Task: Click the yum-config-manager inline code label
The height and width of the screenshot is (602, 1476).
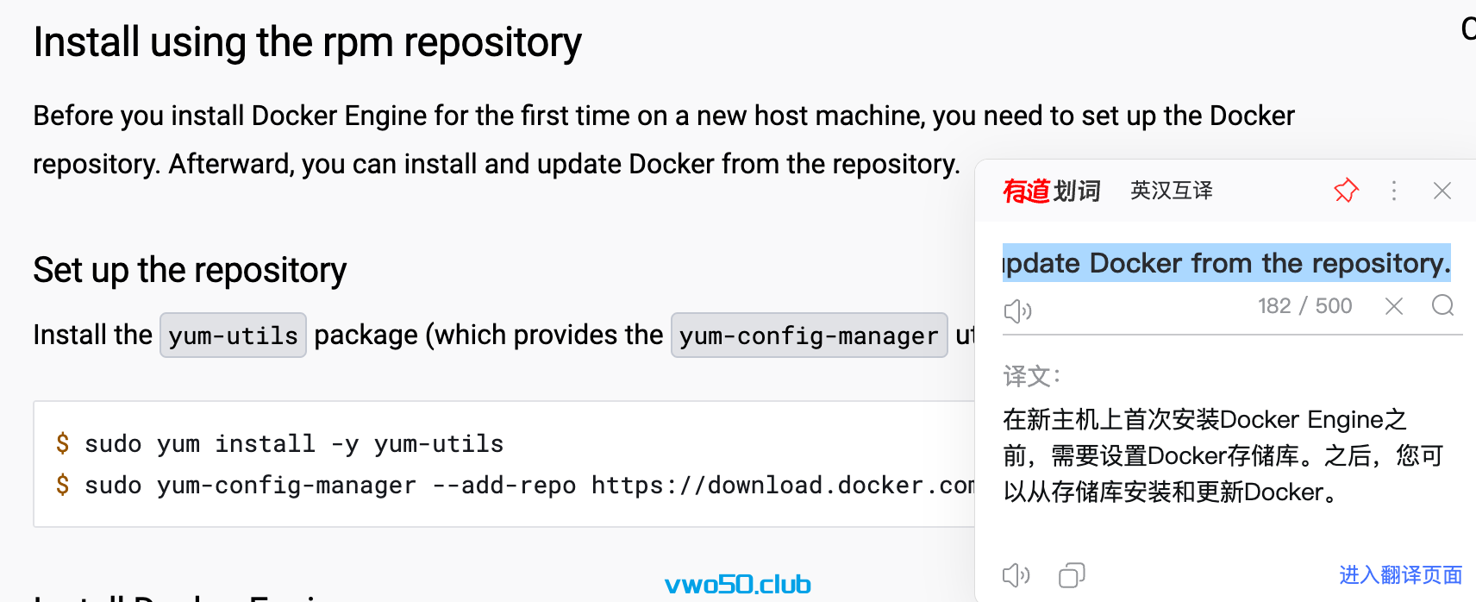Action: [x=809, y=335]
